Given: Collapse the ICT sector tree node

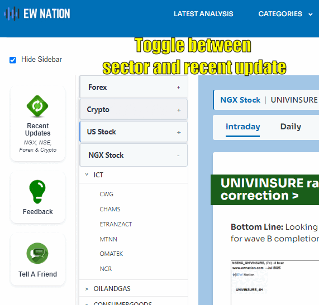Looking at the screenshot, I should [87, 175].
